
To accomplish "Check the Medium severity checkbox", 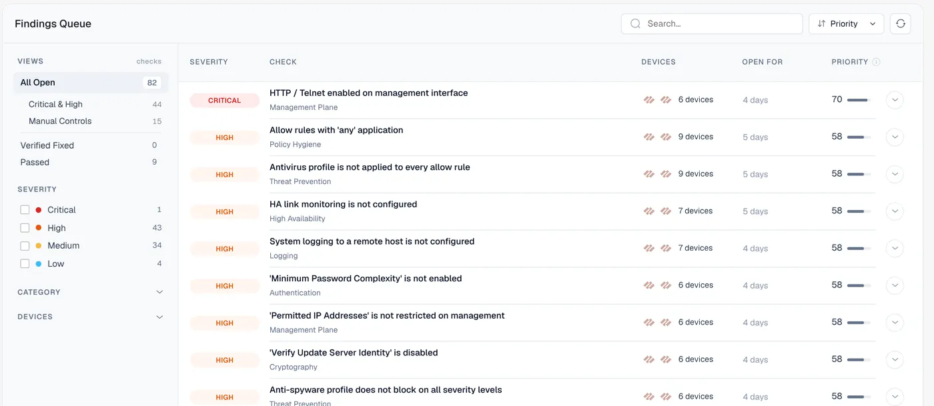I will 25,246.
